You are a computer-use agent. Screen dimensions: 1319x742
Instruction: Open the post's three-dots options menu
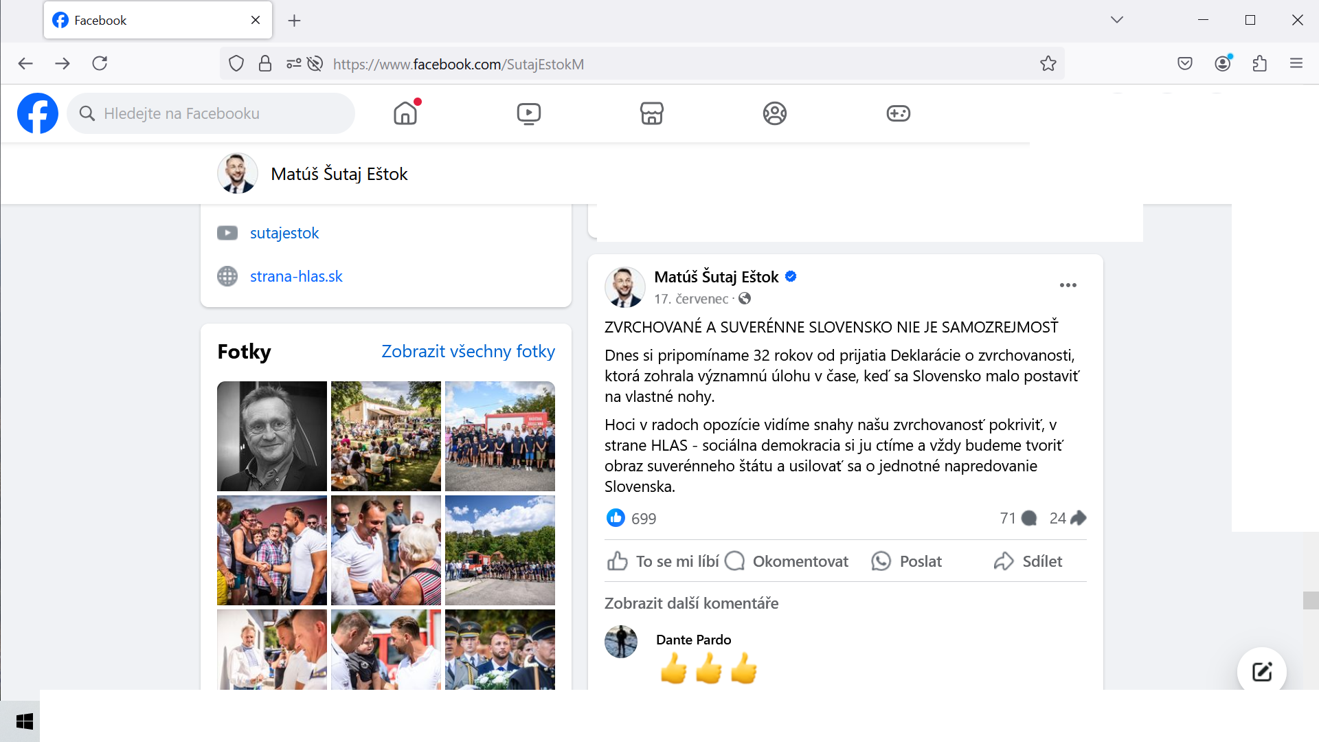[x=1068, y=285]
